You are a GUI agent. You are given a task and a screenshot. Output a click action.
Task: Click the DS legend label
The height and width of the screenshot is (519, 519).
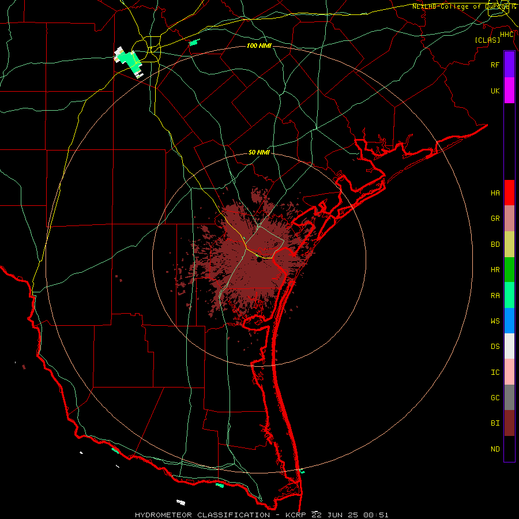(x=495, y=347)
